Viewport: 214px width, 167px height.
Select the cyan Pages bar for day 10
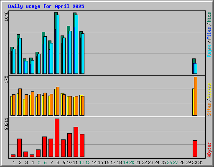[x=70, y=52]
